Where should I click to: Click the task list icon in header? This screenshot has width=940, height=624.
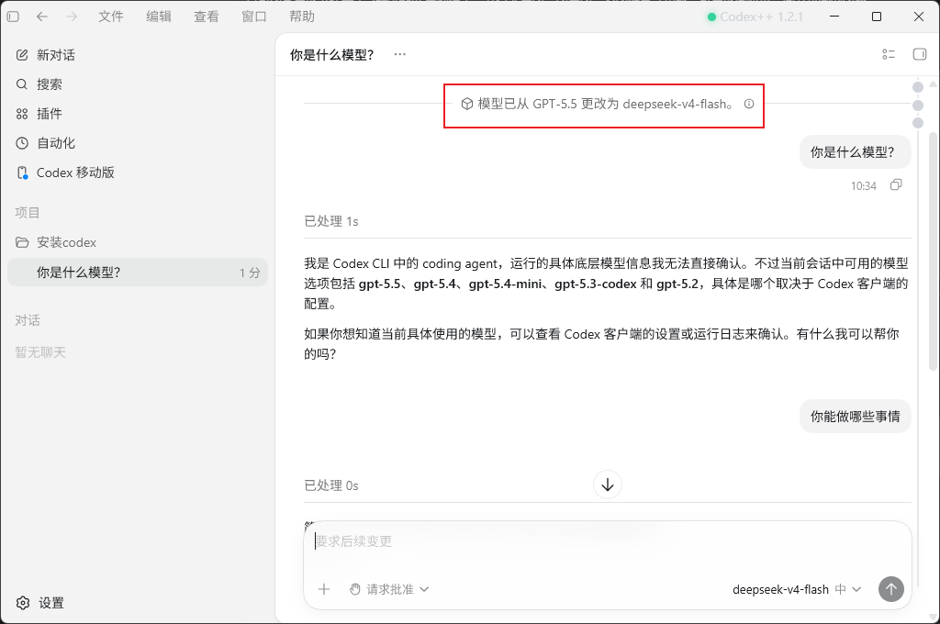pyautogui.click(x=889, y=54)
